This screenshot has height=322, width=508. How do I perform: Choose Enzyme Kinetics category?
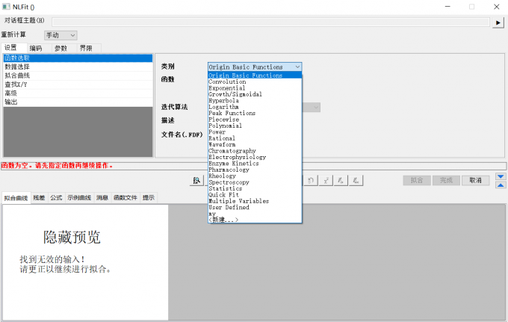tap(255, 164)
